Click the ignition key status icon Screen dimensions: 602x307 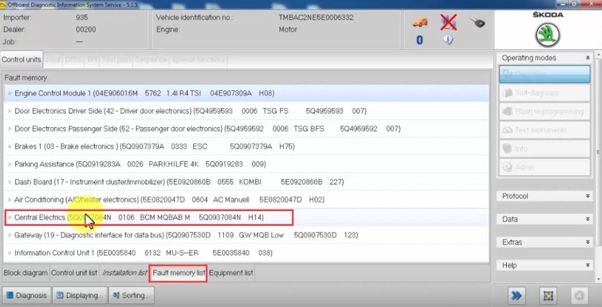[477, 22]
